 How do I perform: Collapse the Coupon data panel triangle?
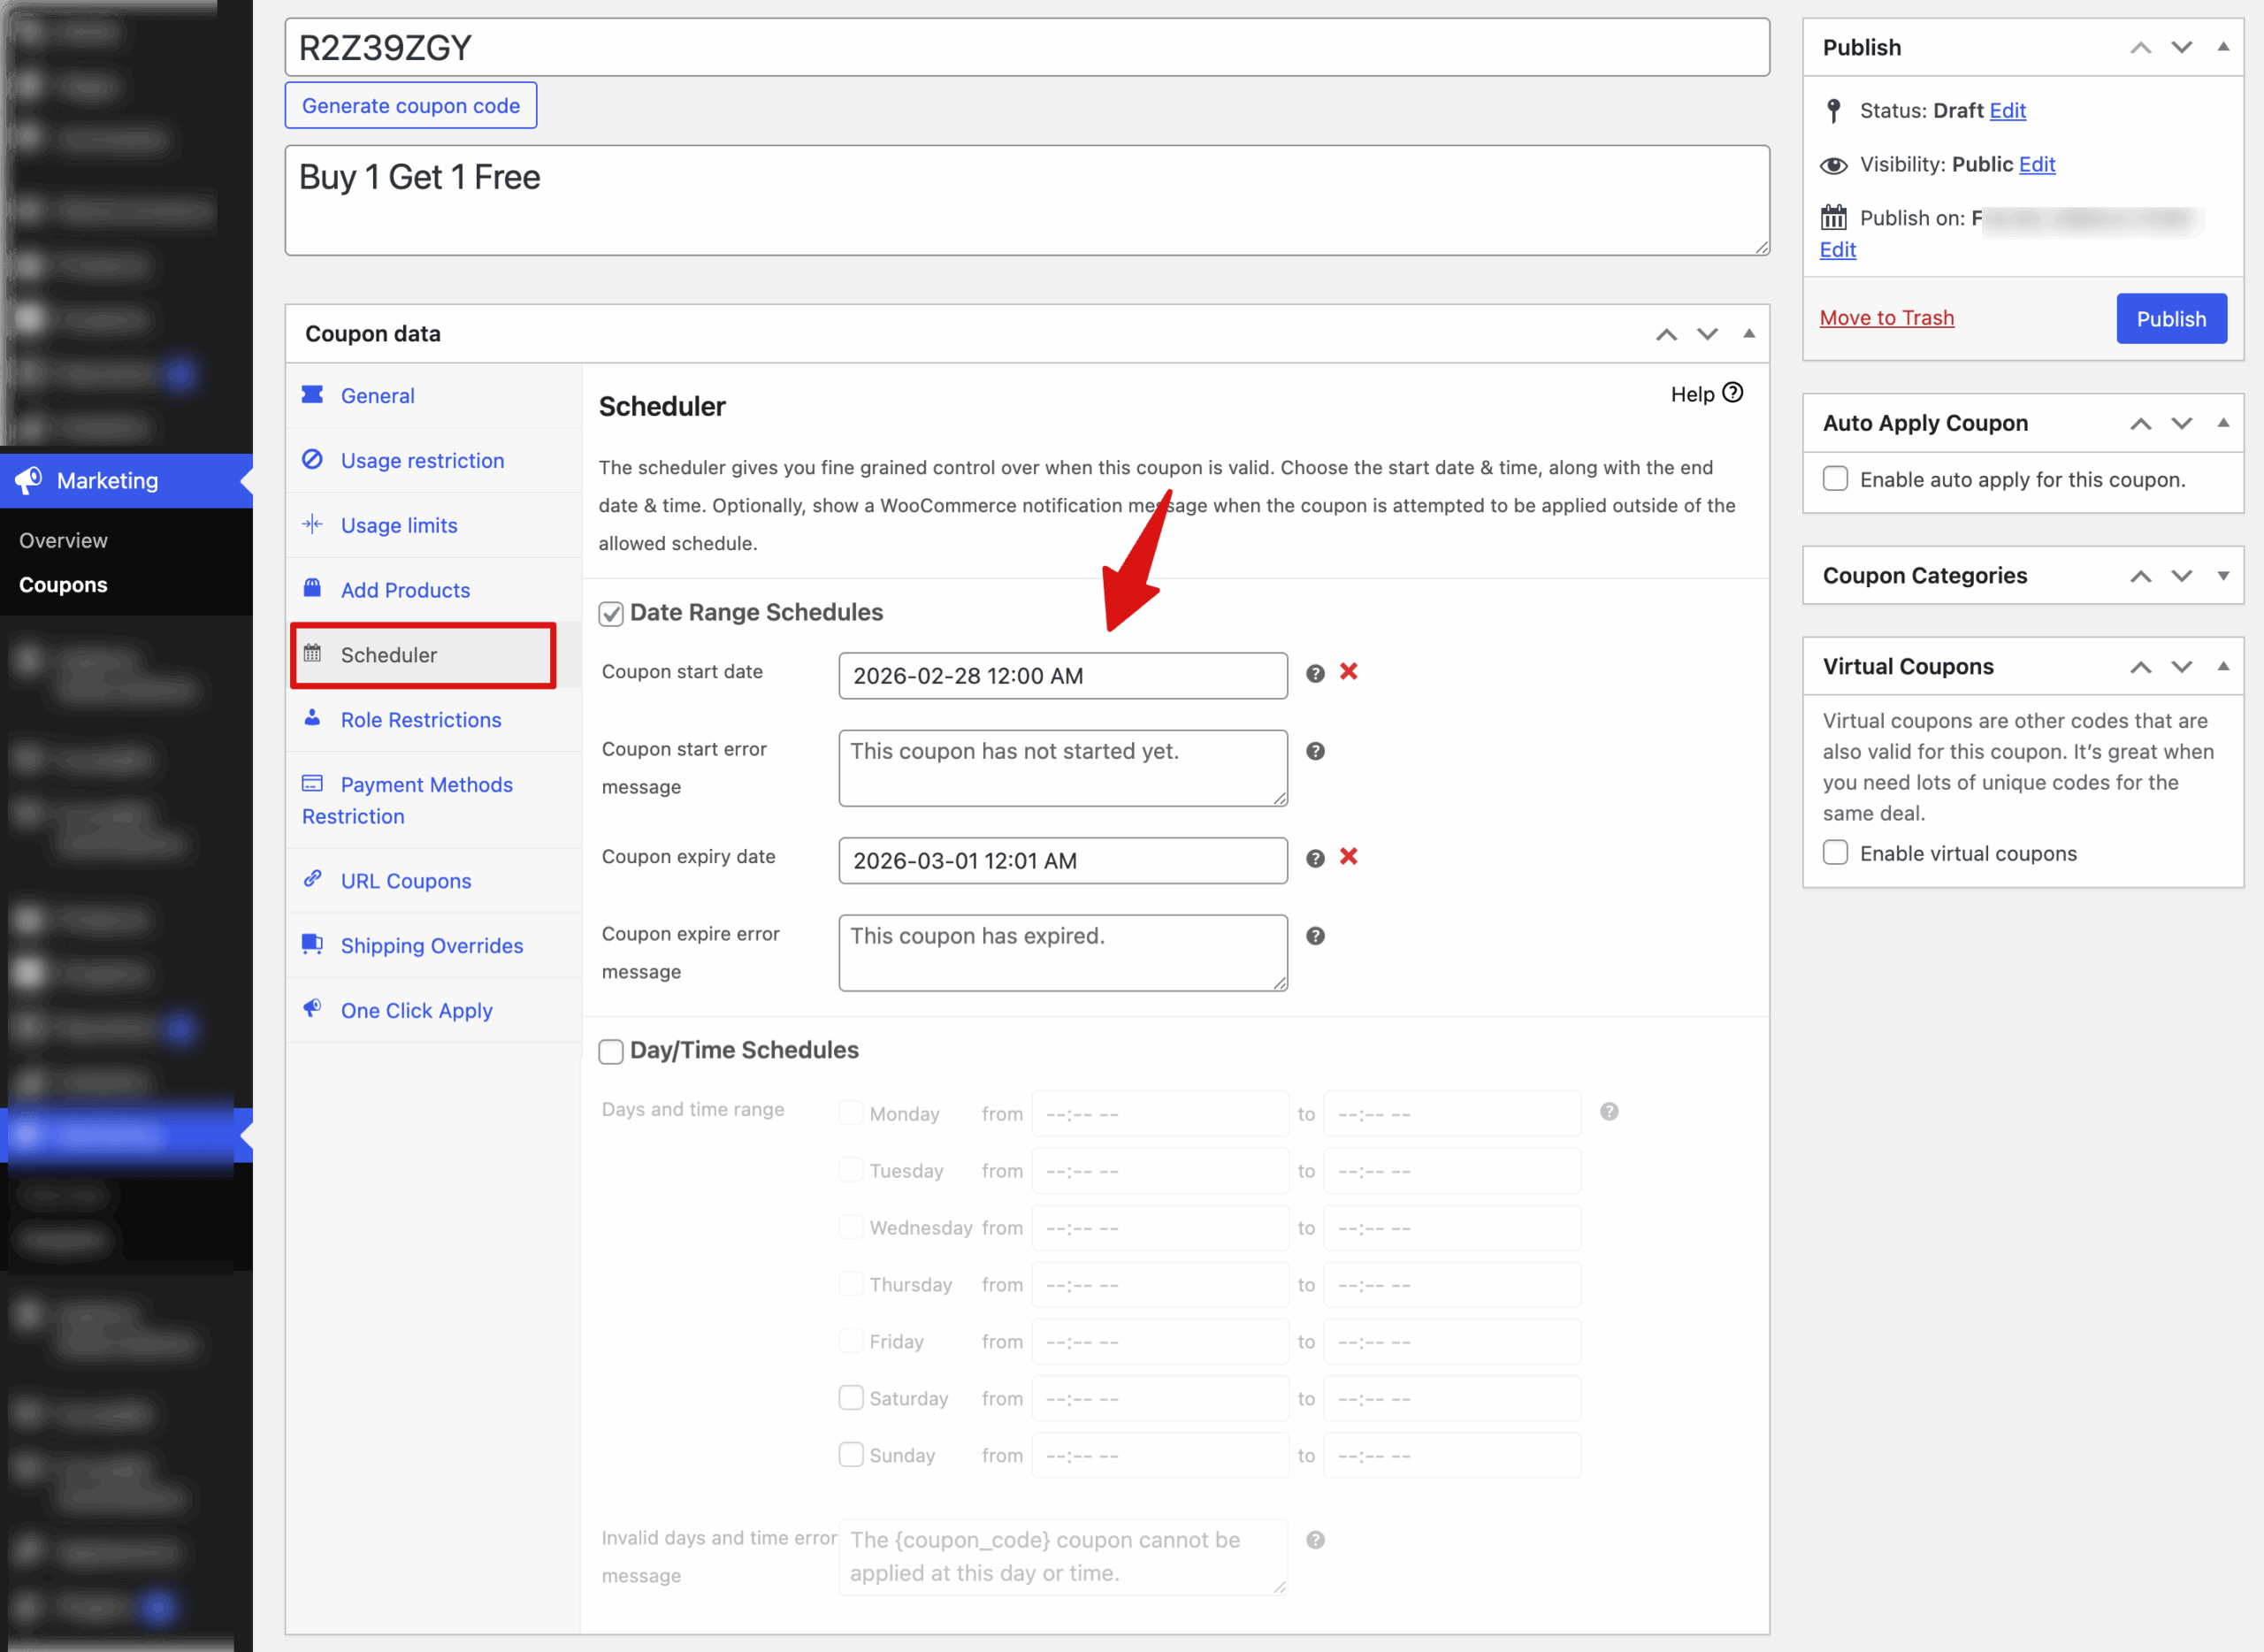[x=1749, y=334]
